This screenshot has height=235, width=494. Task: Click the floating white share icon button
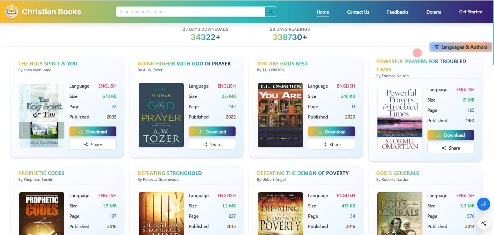point(483,223)
